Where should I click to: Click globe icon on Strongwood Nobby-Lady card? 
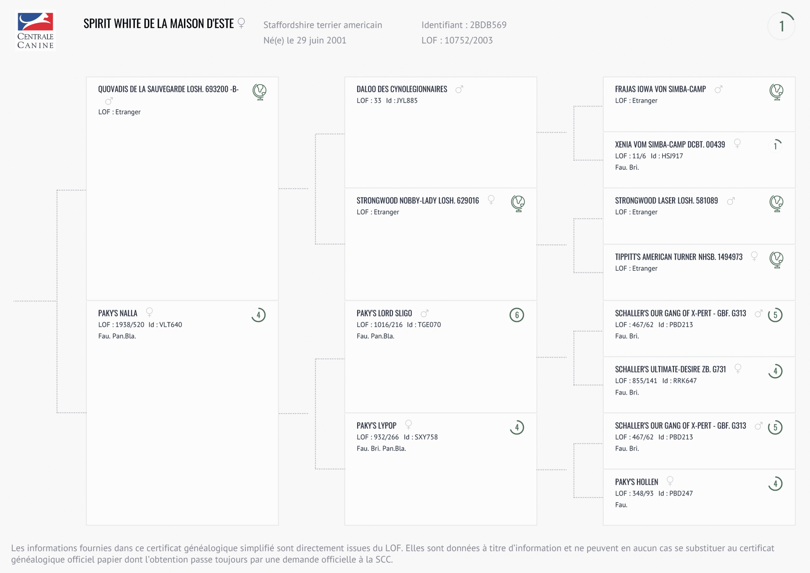(518, 203)
